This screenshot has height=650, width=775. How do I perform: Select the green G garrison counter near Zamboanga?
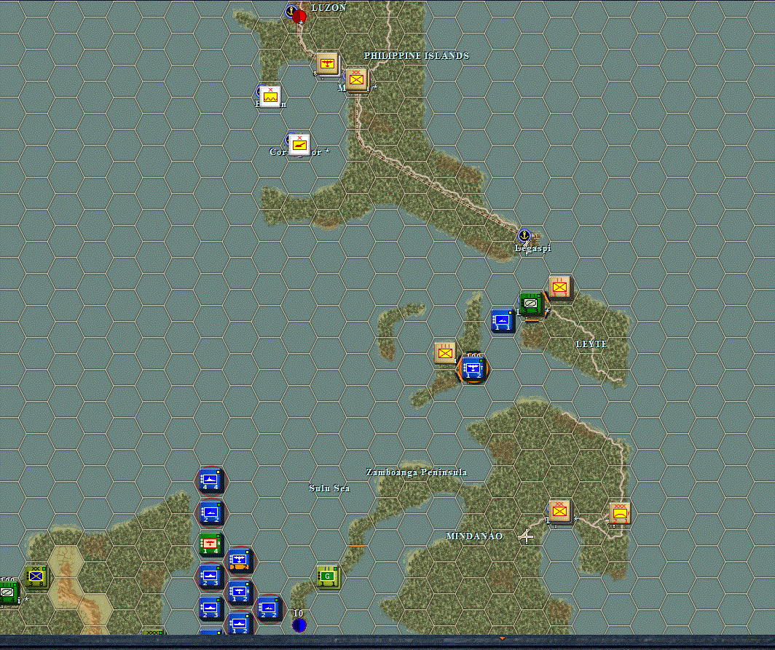coord(328,575)
